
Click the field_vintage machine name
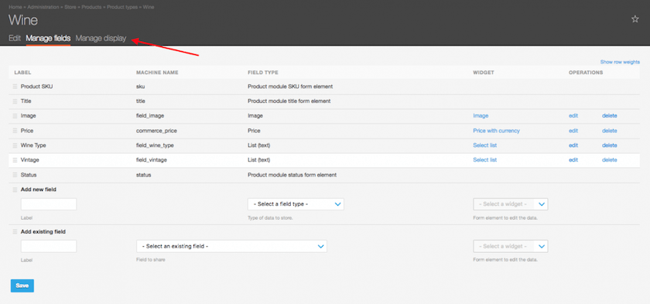tap(152, 160)
